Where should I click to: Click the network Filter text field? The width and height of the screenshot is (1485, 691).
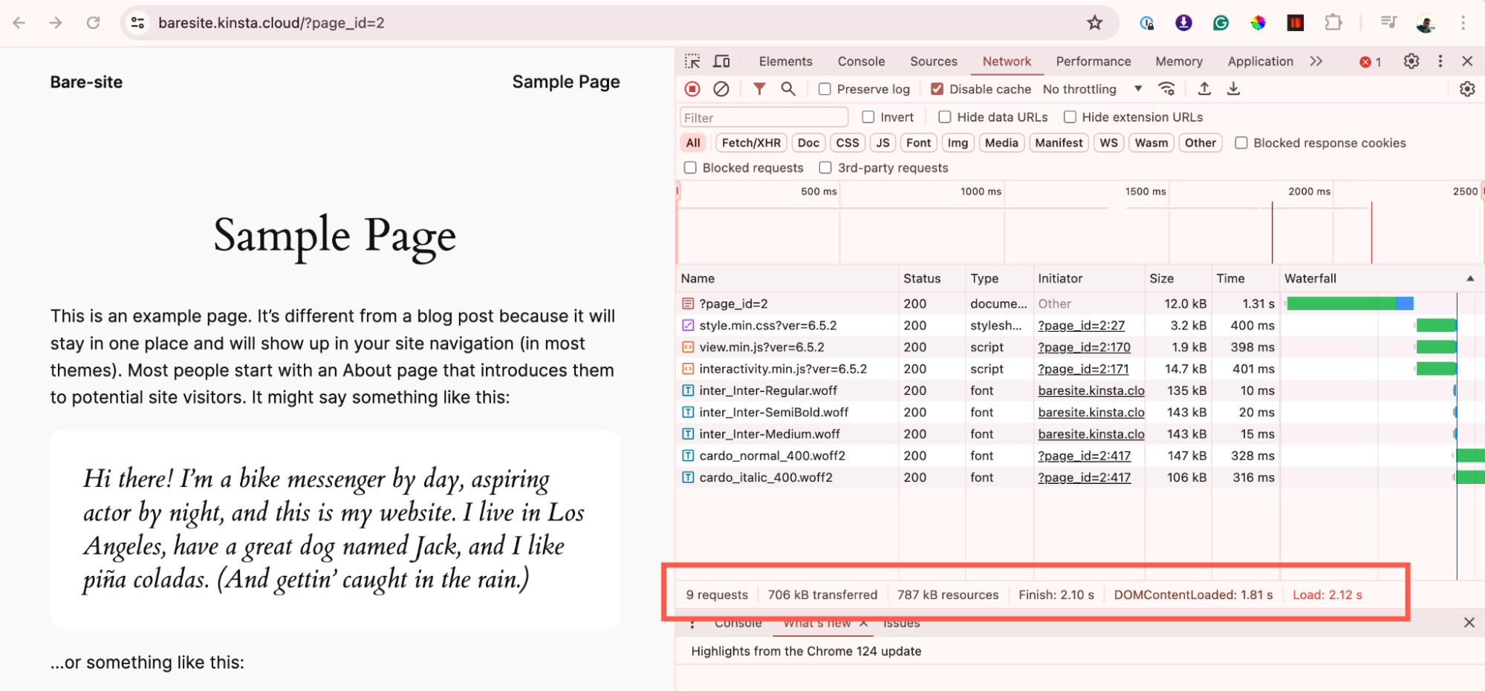pos(764,117)
